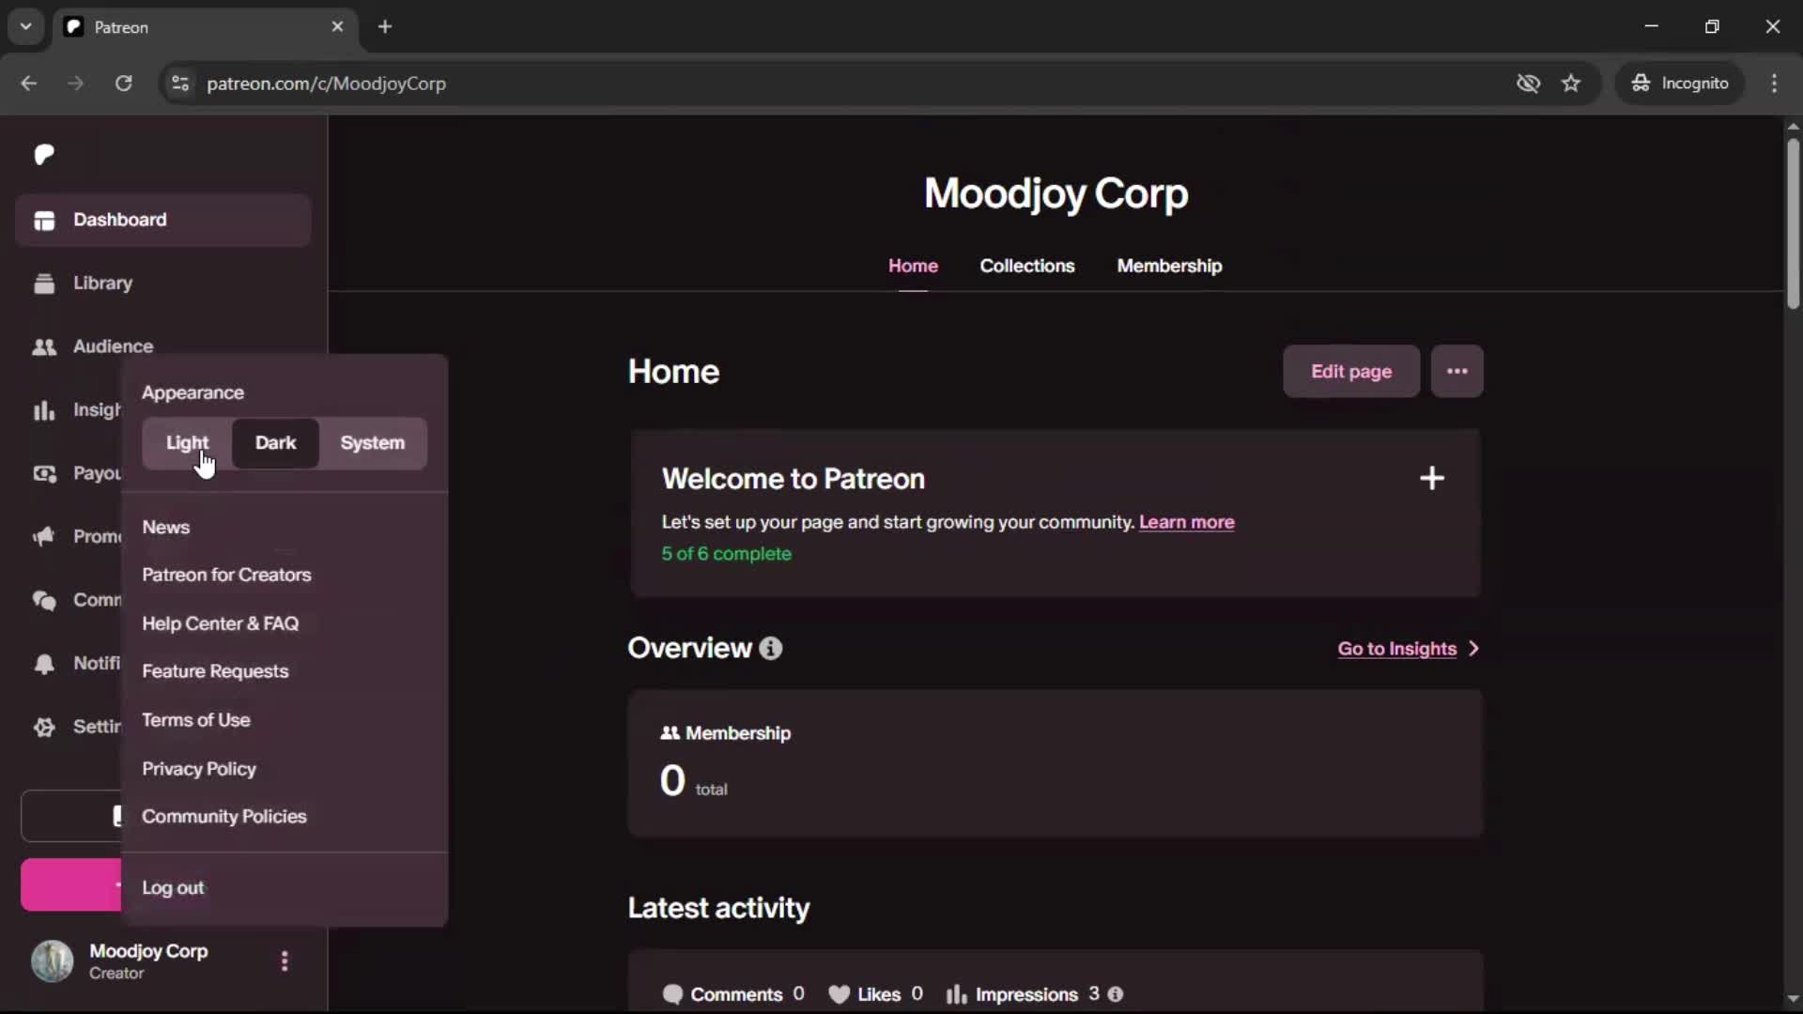This screenshot has width=1803, height=1014.
Task: Click the Patreon logo in sidebar
Action: click(x=44, y=155)
